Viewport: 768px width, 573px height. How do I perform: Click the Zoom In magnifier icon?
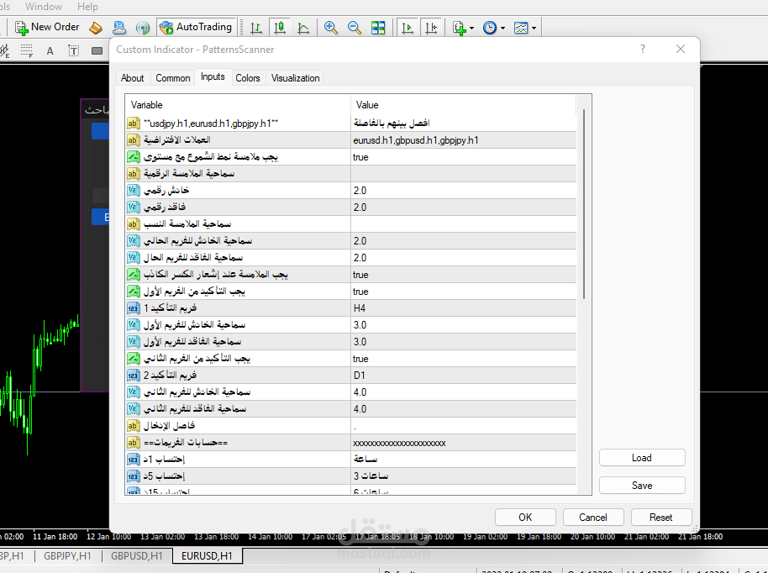point(331,28)
